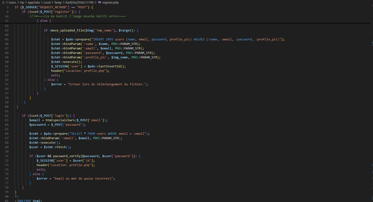Click the $stmt->fetch() line
This screenshot has height=202, width=373.
50,147
